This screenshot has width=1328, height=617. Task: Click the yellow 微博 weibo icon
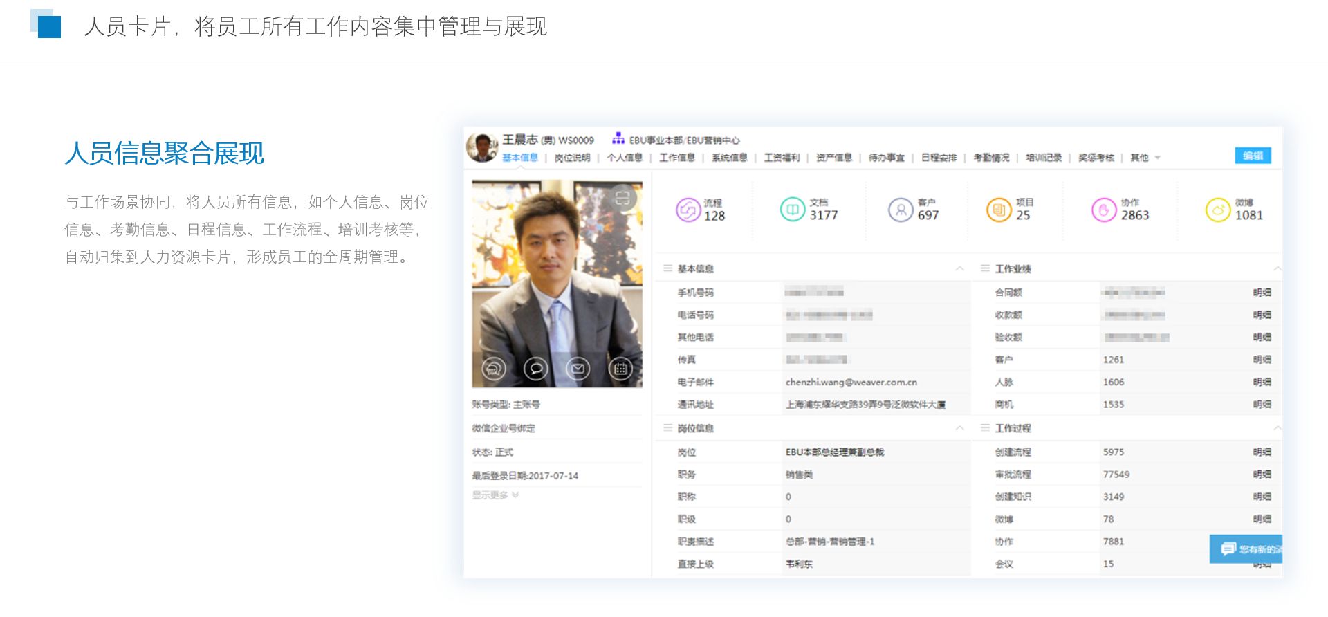(x=1218, y=209)
